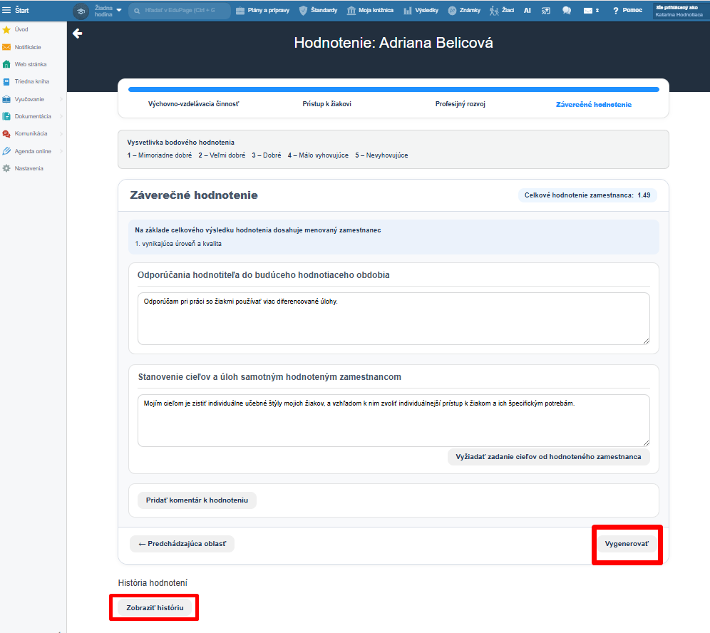The height and width of the screenshot is (633, 710).
Task: Click 'Vysvetlivka bodového hodnotenia' label
Action: (180, 142)
